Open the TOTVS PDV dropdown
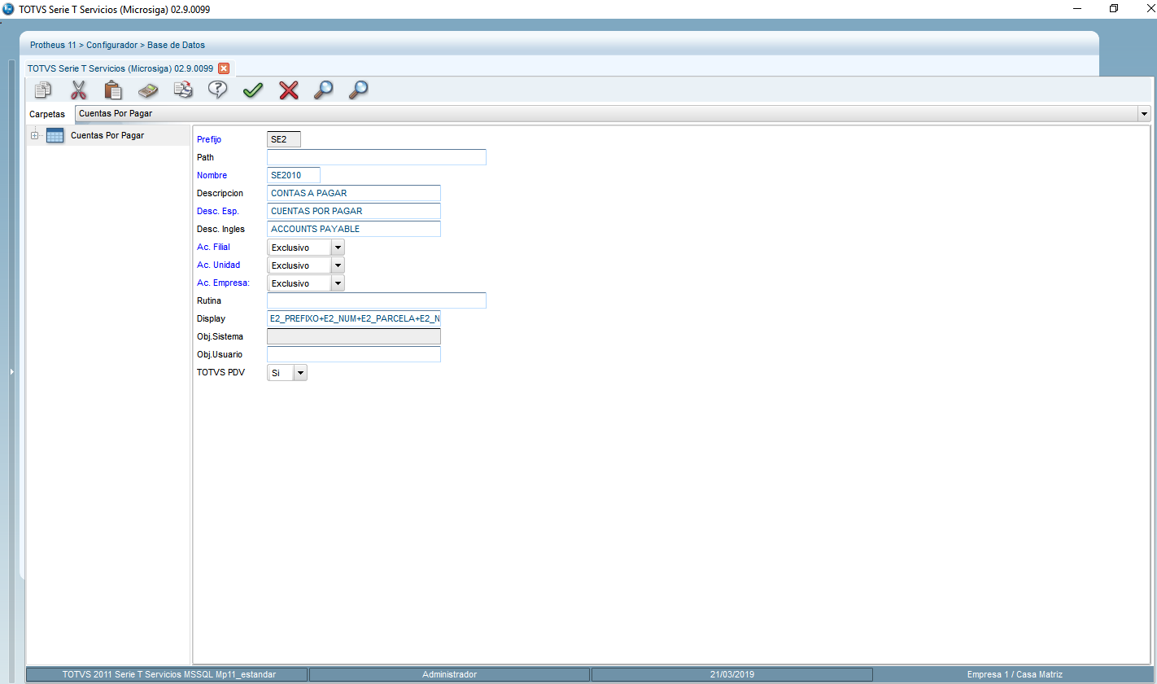This screenshot has width=1157, height=684. click(x=300, y=372)
